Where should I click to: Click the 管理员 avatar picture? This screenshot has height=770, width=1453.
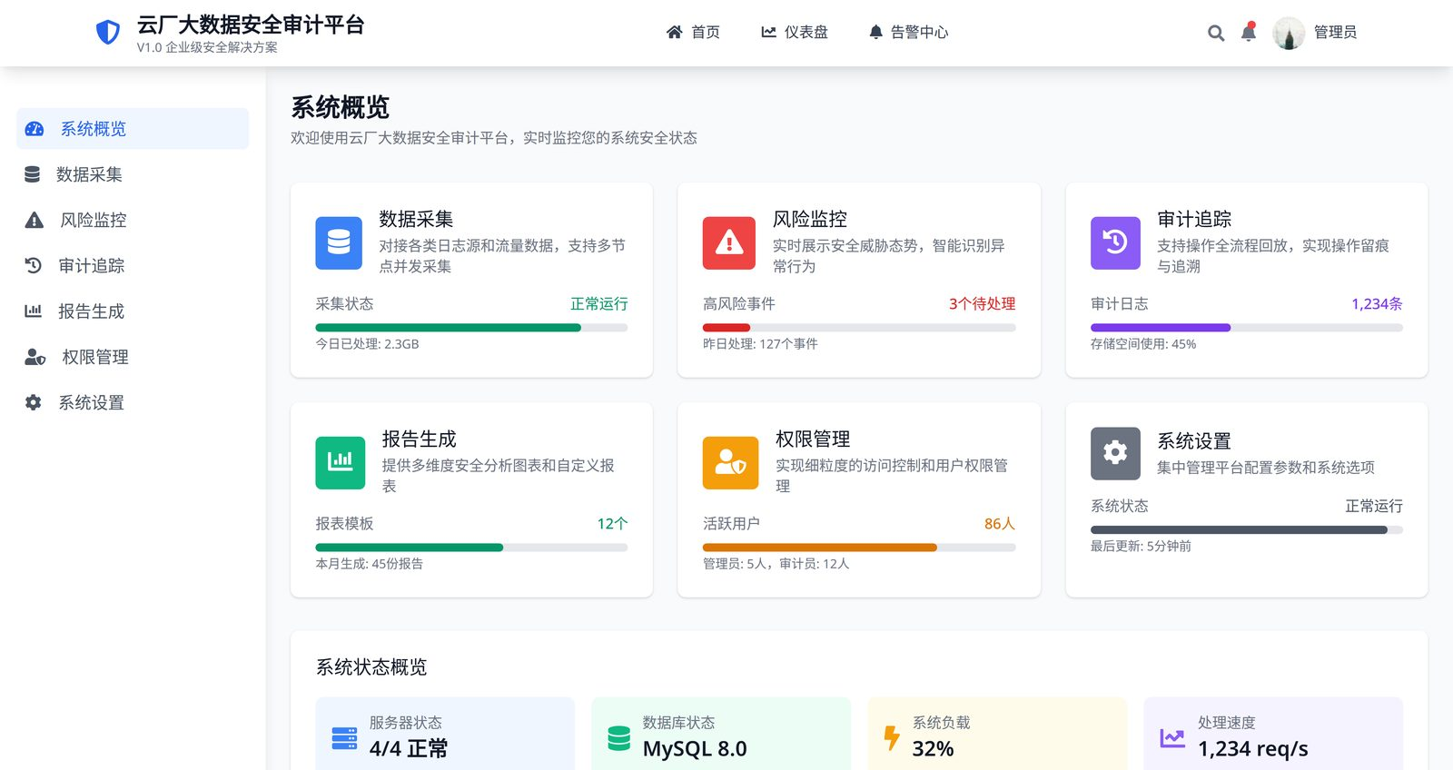pos(1289,33)
